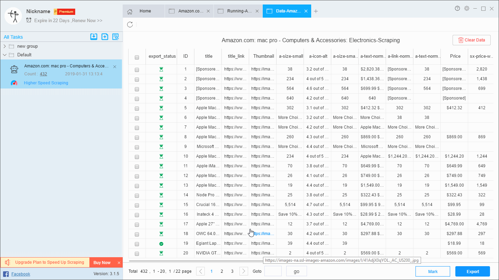Screen dimensions: 499x280
Task: Check the checkbox for row ID 8
Action: tap(137, 138)
